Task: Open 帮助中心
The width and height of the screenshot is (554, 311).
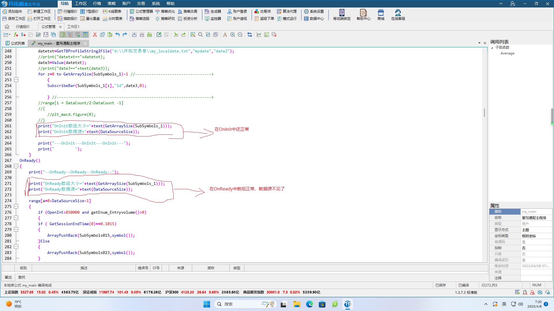Action: click(x=364, y=14)
